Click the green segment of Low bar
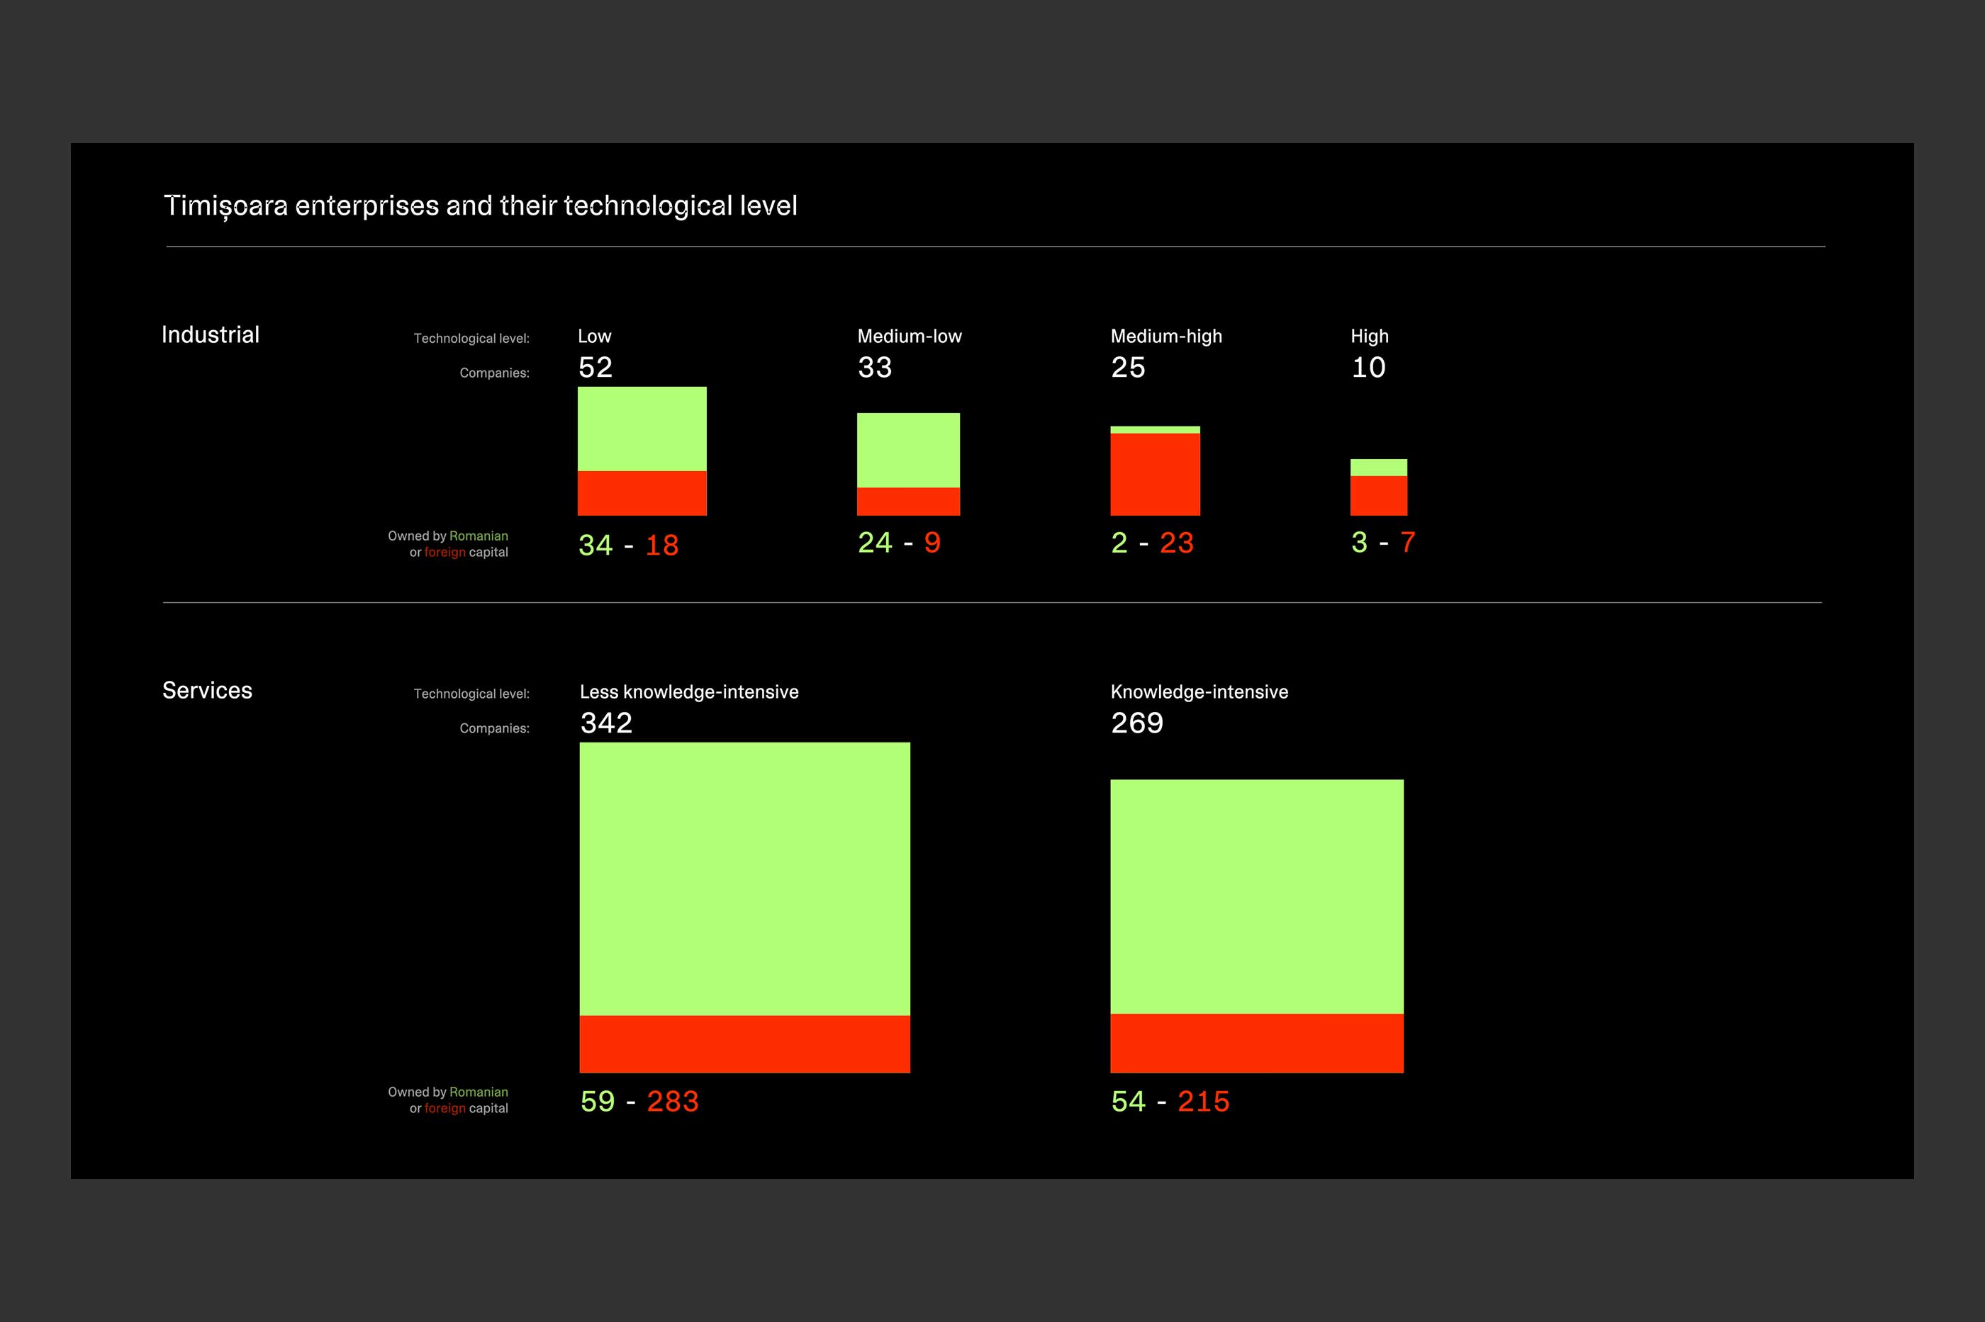1985x1322 pixels. click(641, 429)
